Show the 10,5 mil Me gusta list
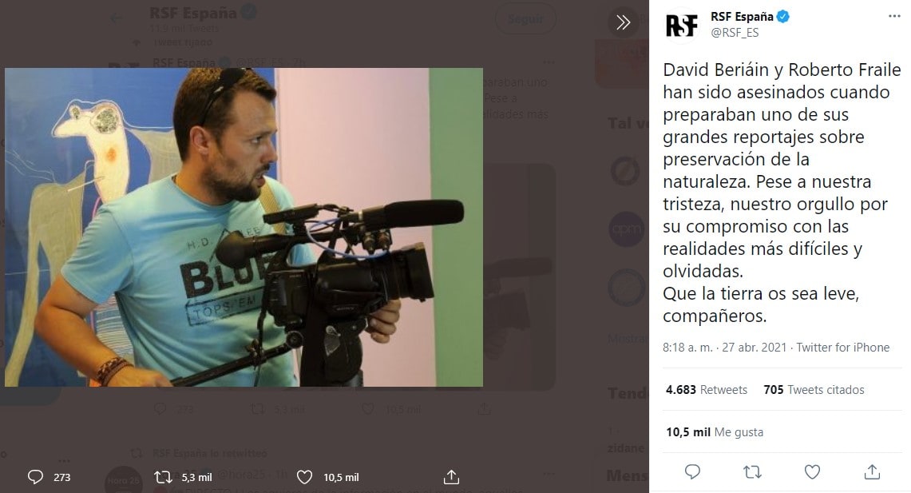911x493 pixels. pos(715,432)
